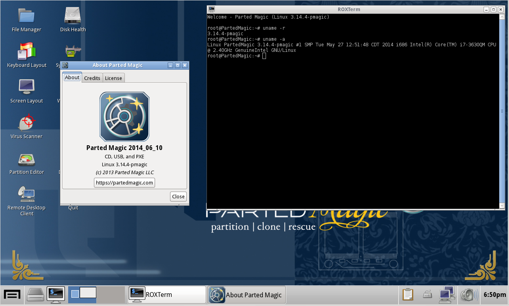509x306 pixels.
Task: Switch to the Credits tab
Action: (92, 78)
